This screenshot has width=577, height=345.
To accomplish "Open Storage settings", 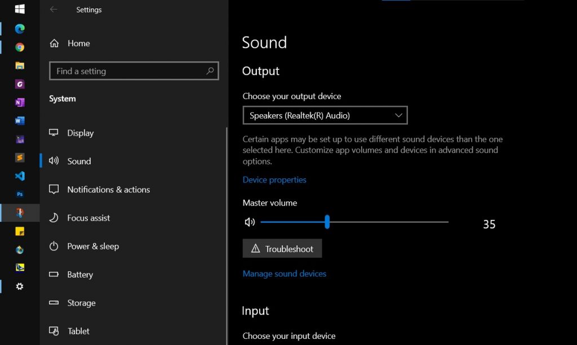I will click(81, 303).
